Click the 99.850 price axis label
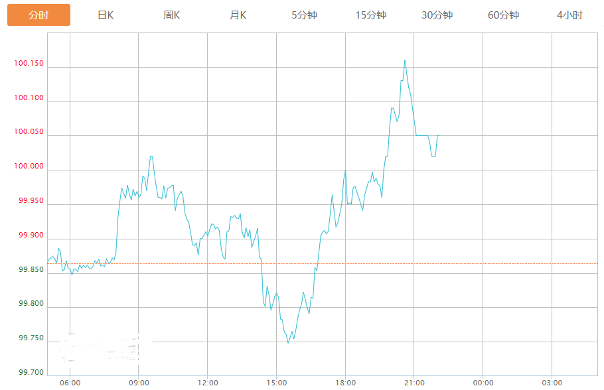 click(30, 270)
